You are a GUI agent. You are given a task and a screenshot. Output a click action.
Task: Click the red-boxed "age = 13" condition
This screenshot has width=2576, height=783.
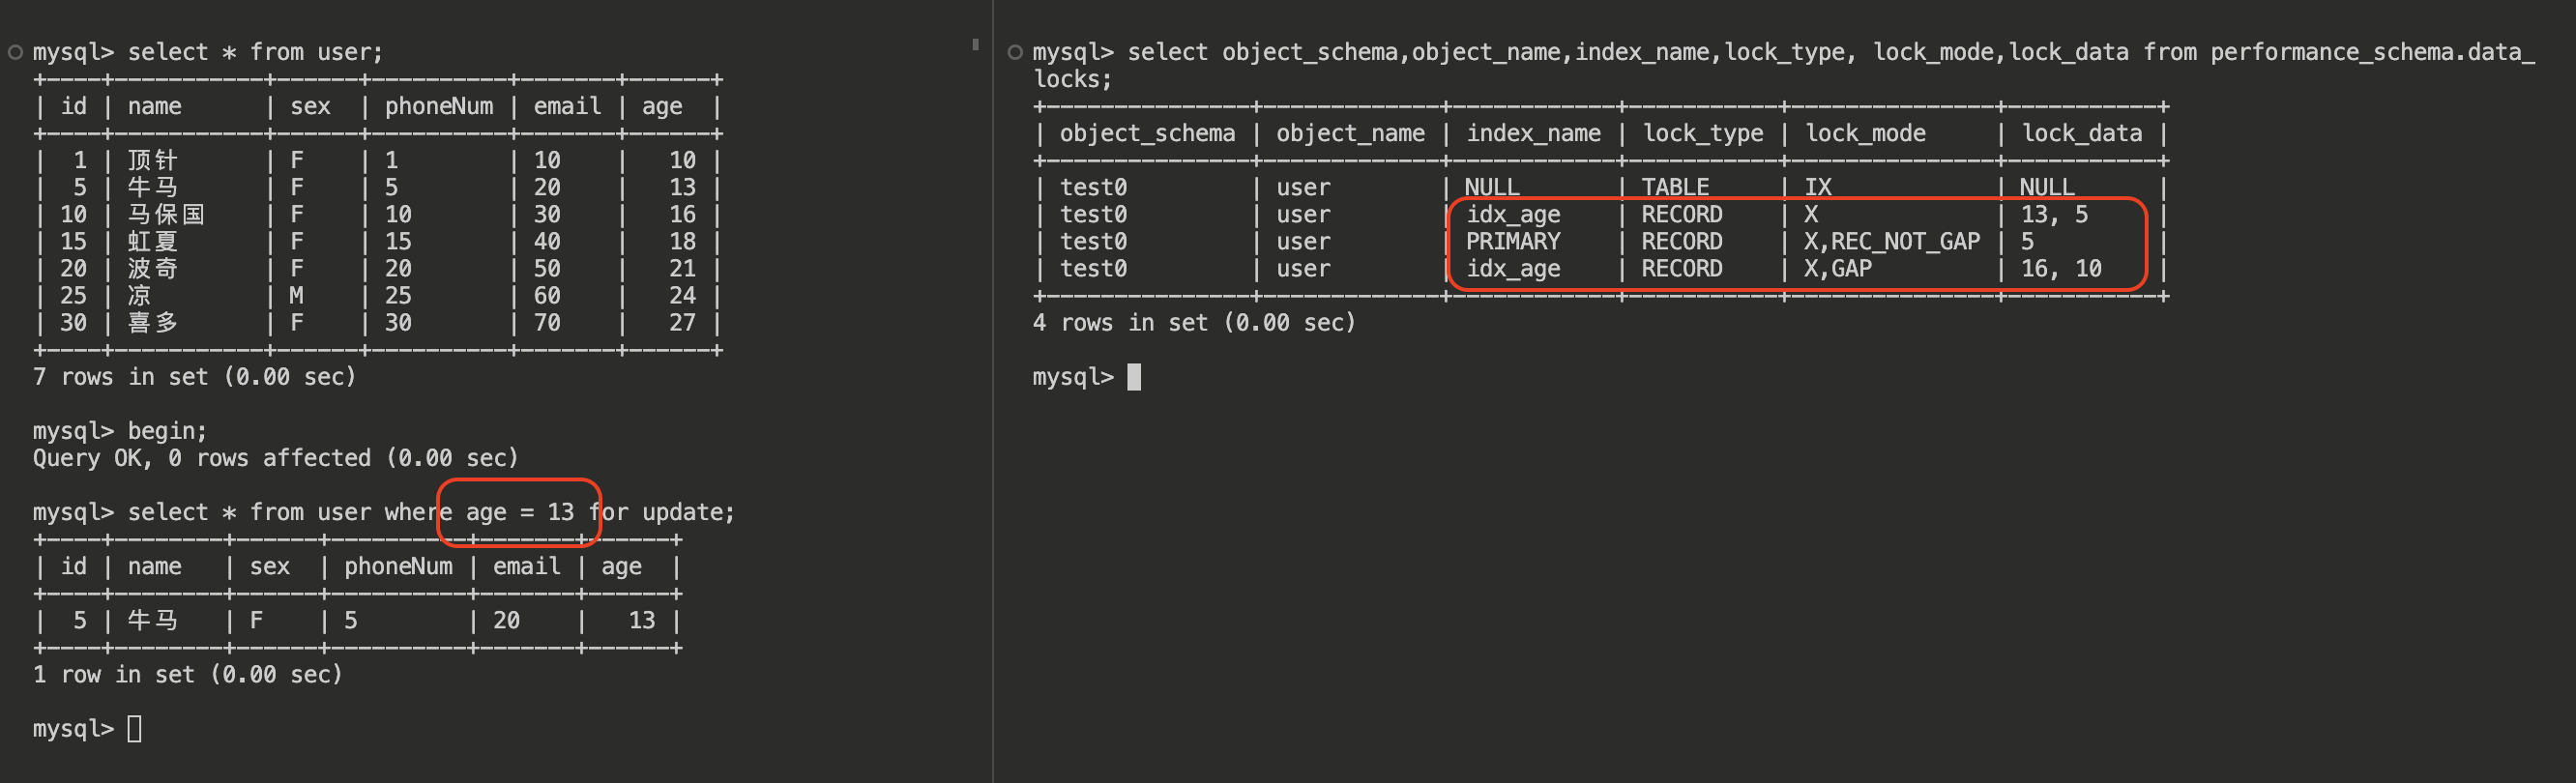519,512
